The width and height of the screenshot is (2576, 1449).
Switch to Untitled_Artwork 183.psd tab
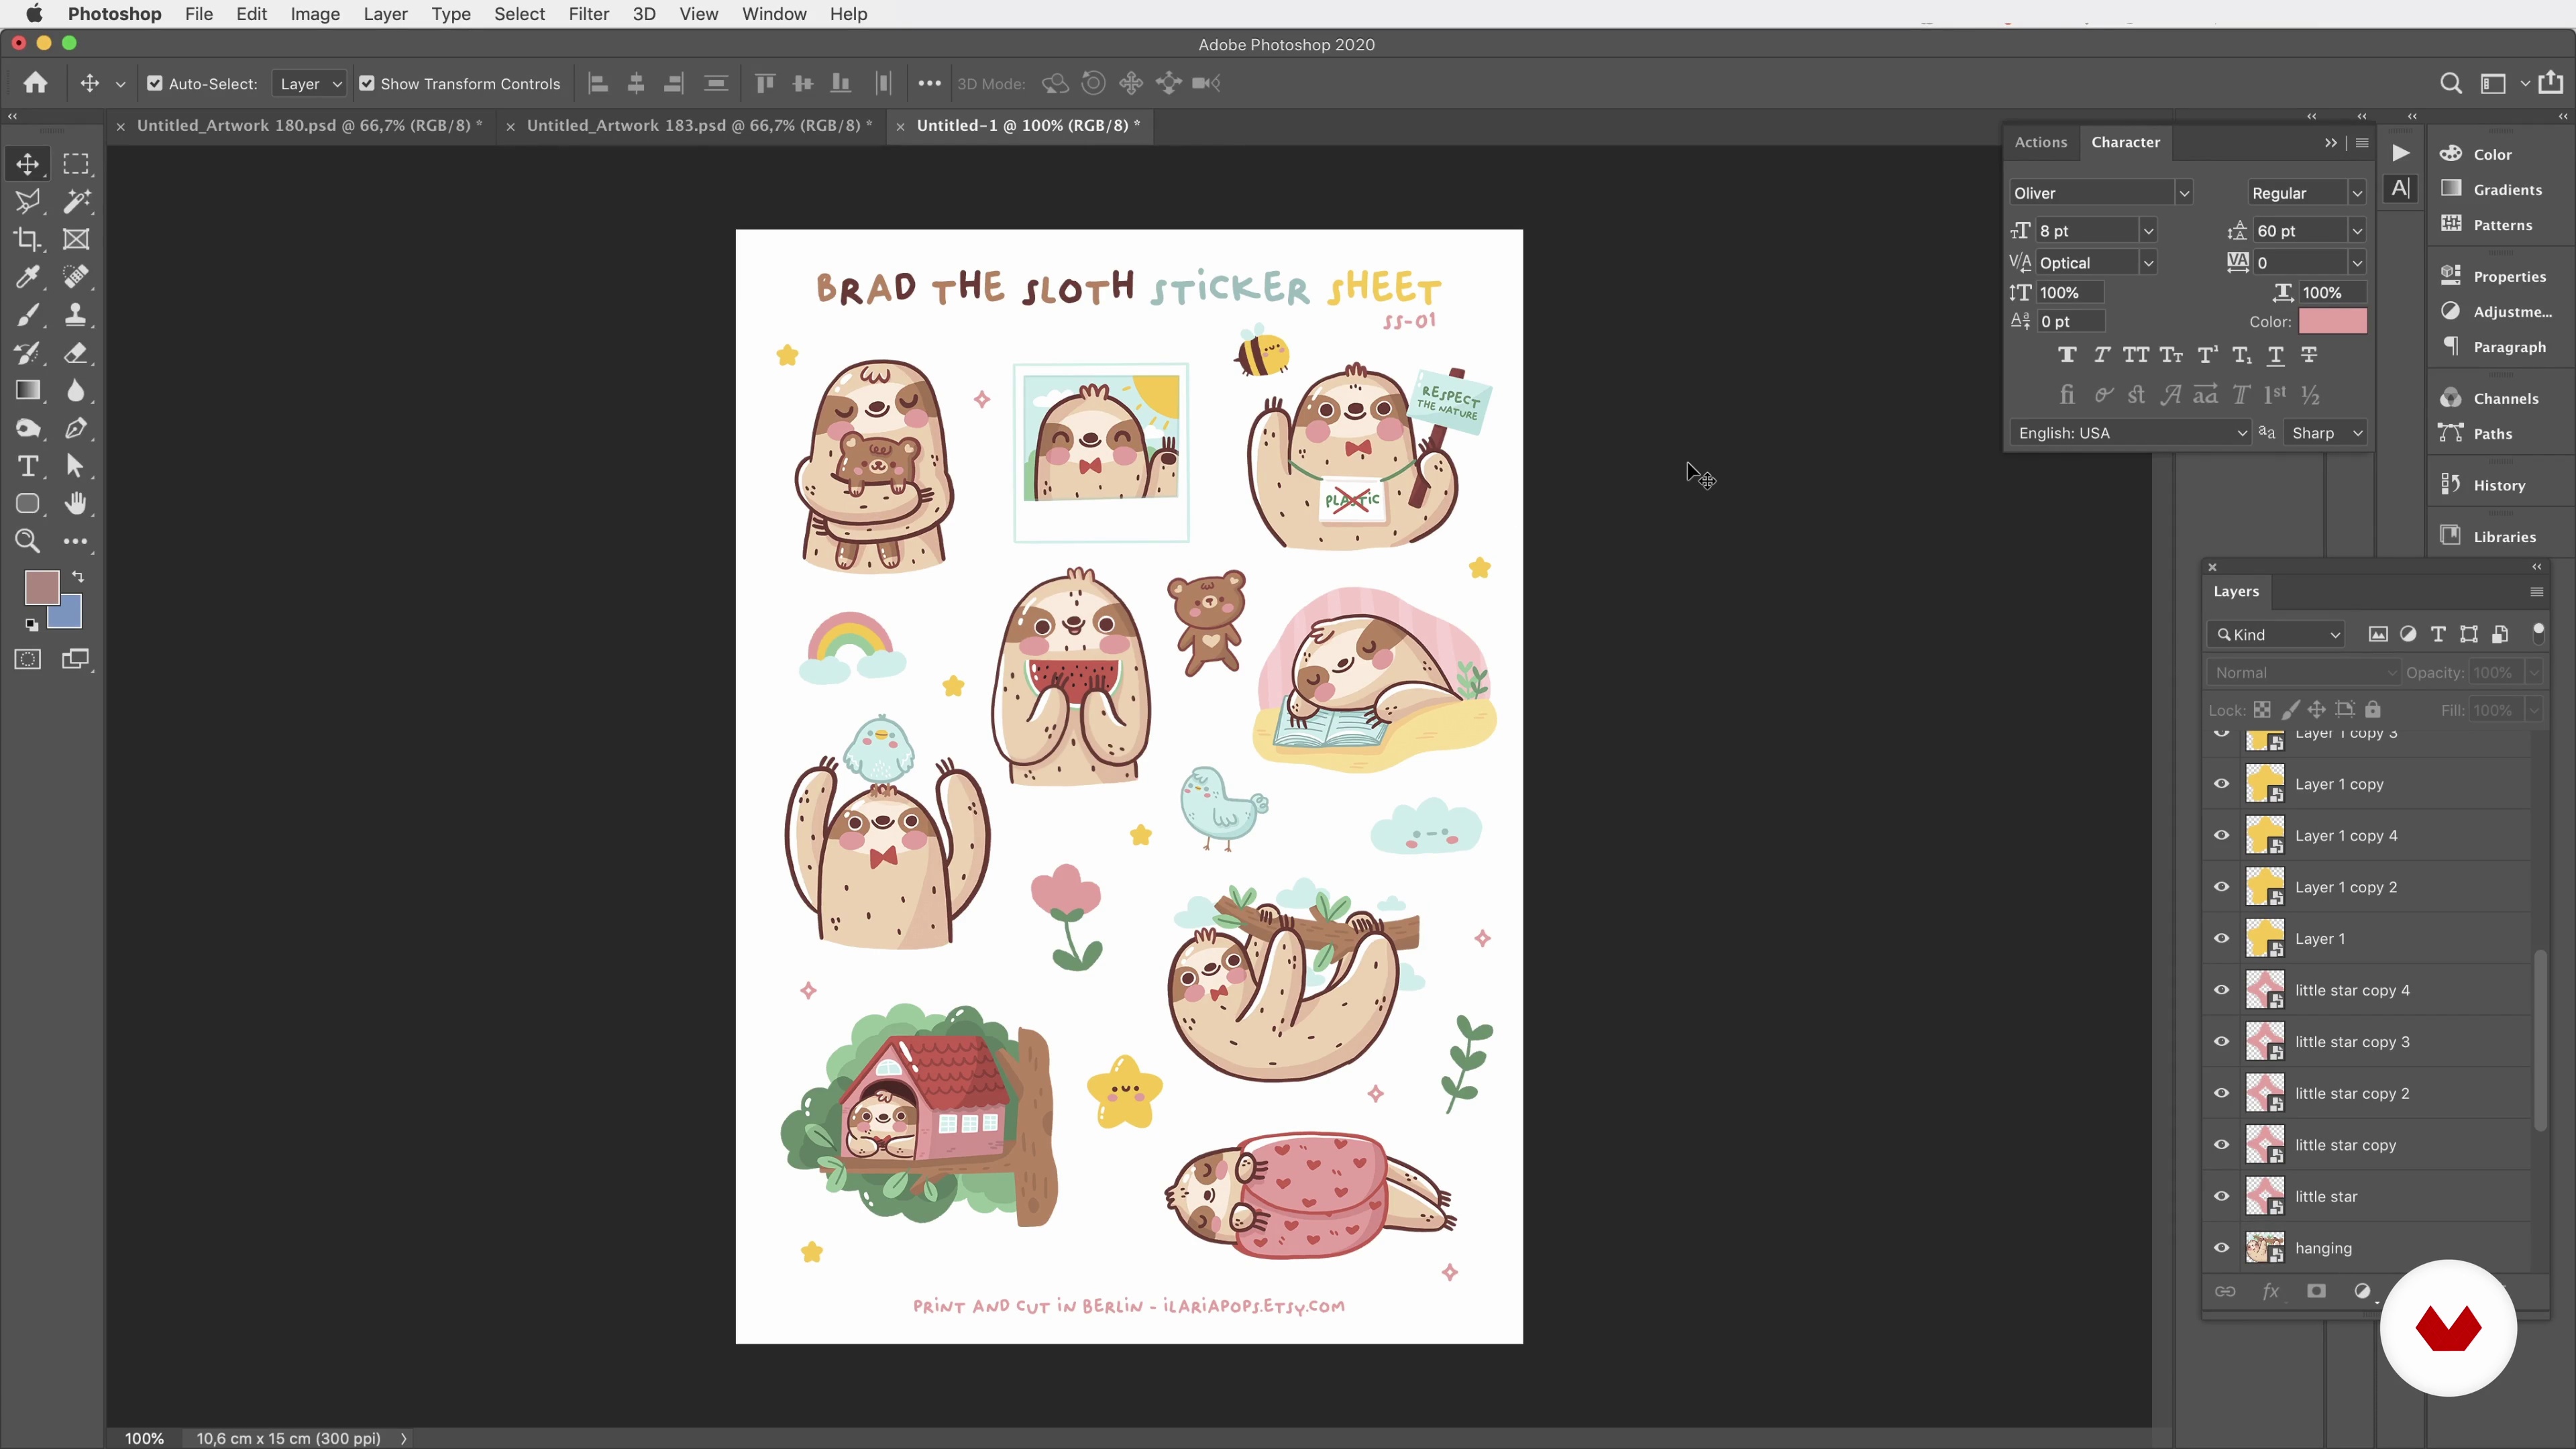click(699, 126)
